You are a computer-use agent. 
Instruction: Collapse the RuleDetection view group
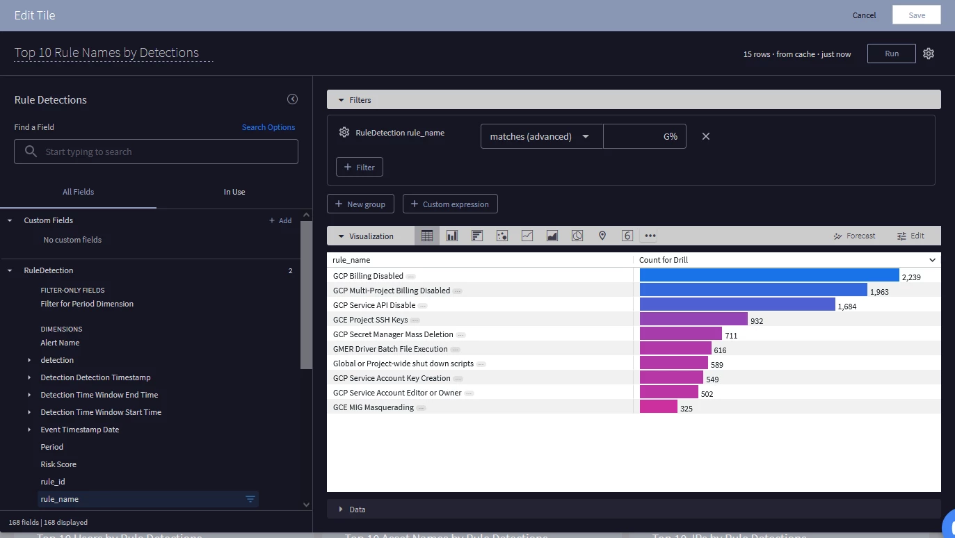[10, 270]
